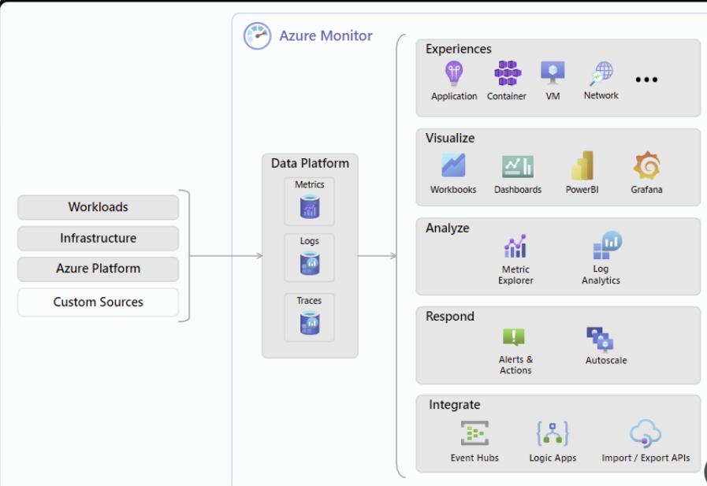
Task: Click the Data Platform heading
Action: coord(311,163)
